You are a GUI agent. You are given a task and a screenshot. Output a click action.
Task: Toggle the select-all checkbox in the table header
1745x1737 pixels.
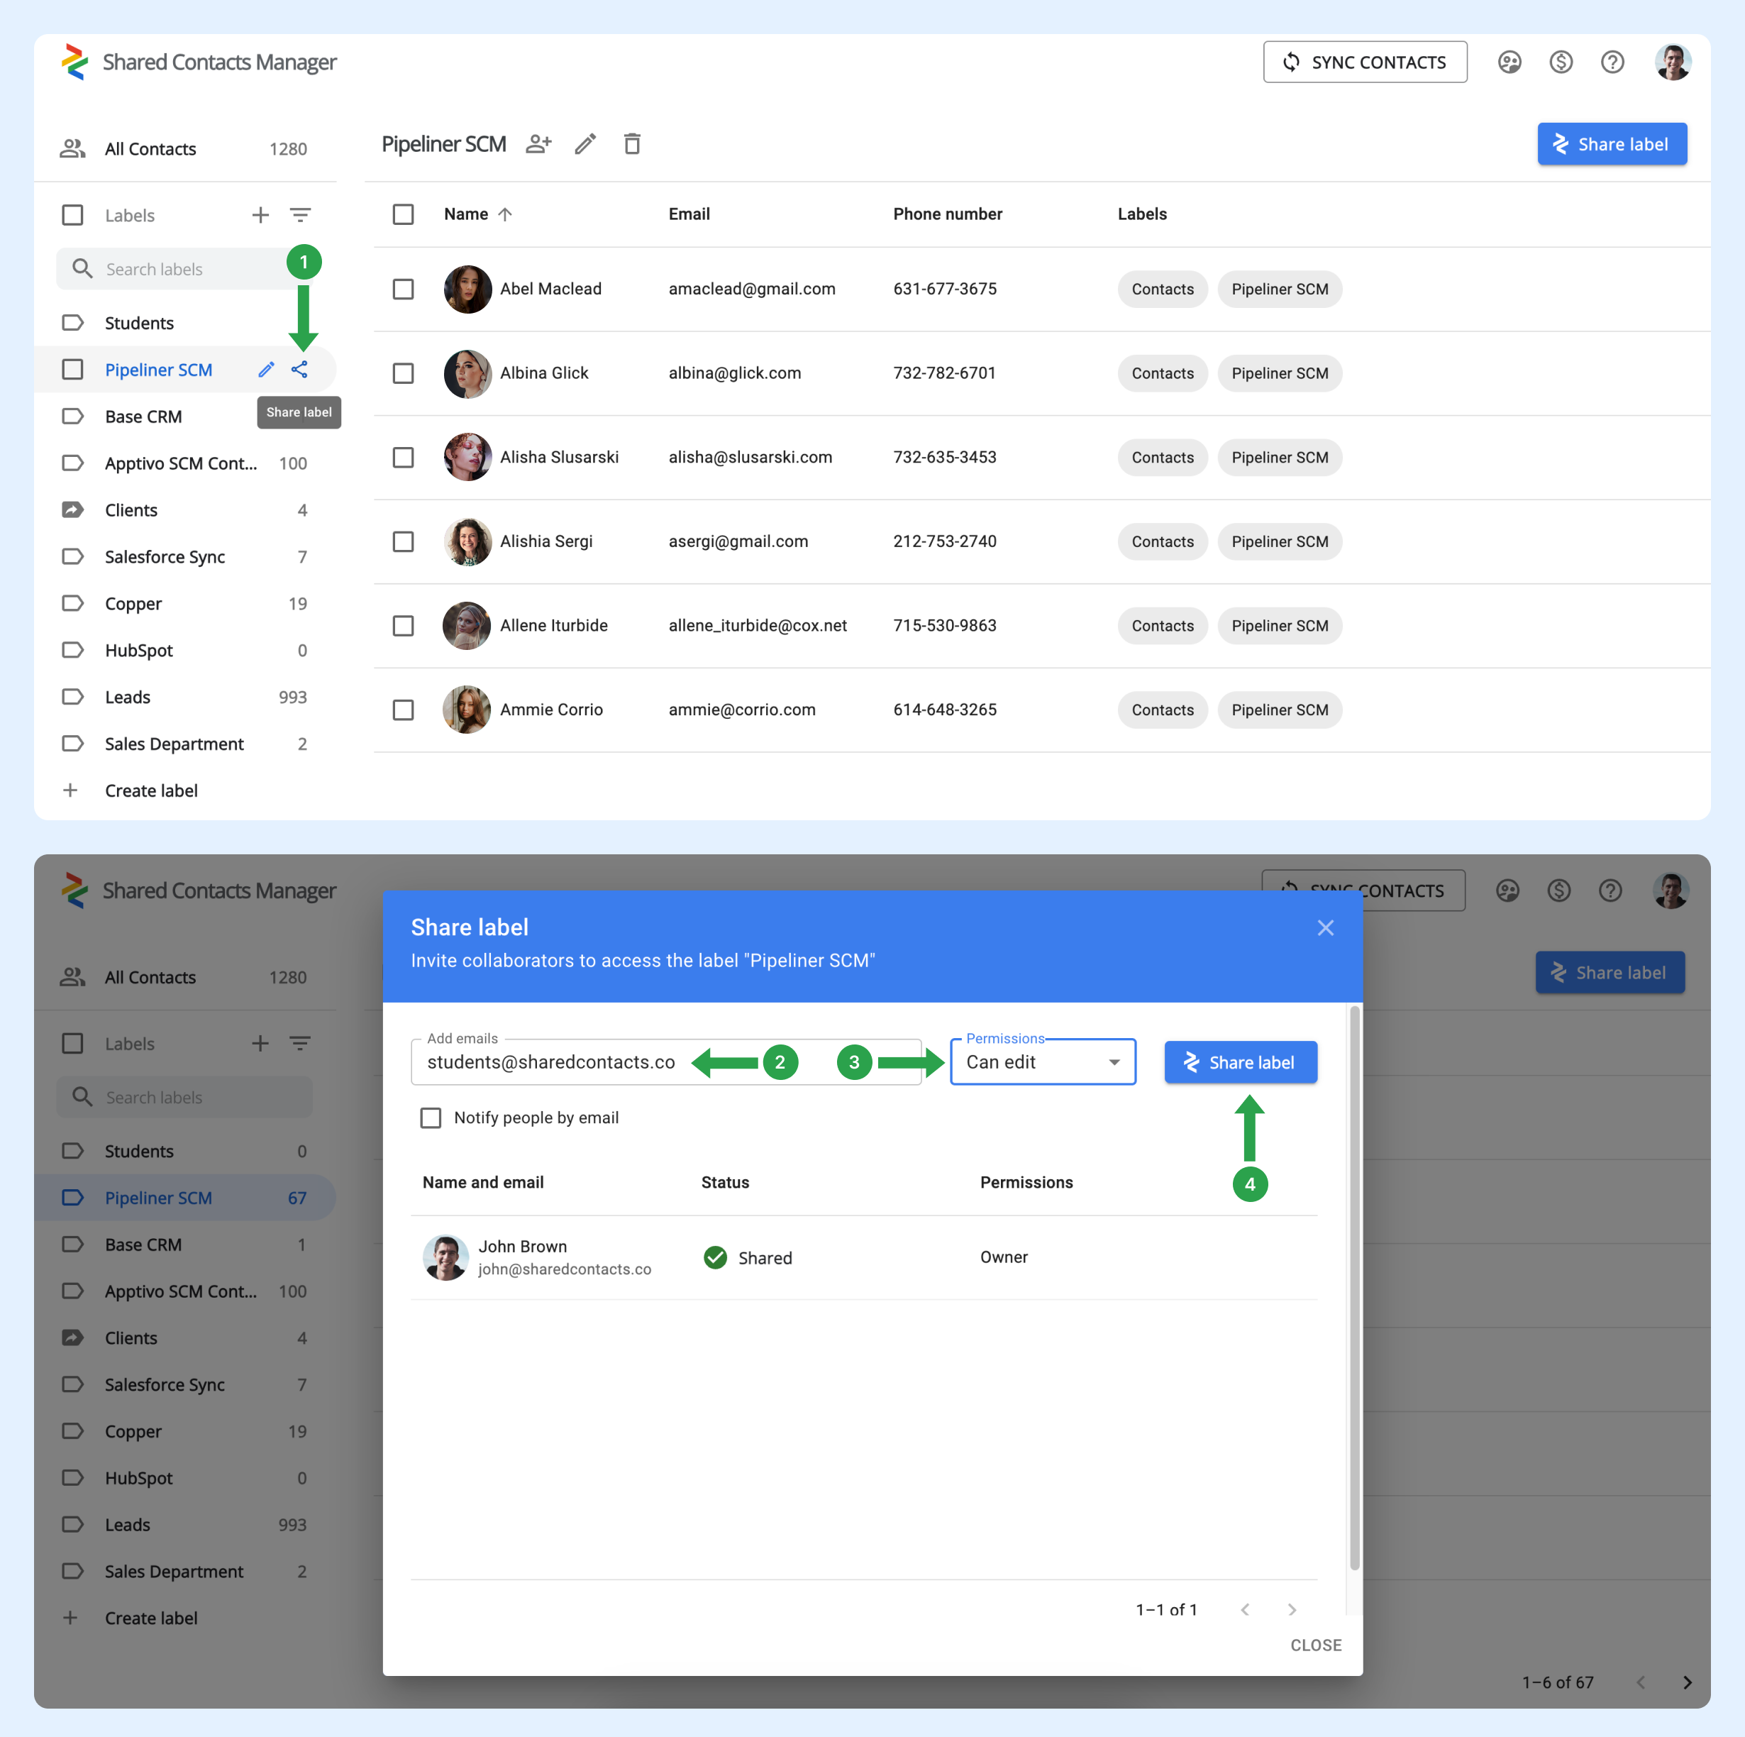[x=403, y=214]
